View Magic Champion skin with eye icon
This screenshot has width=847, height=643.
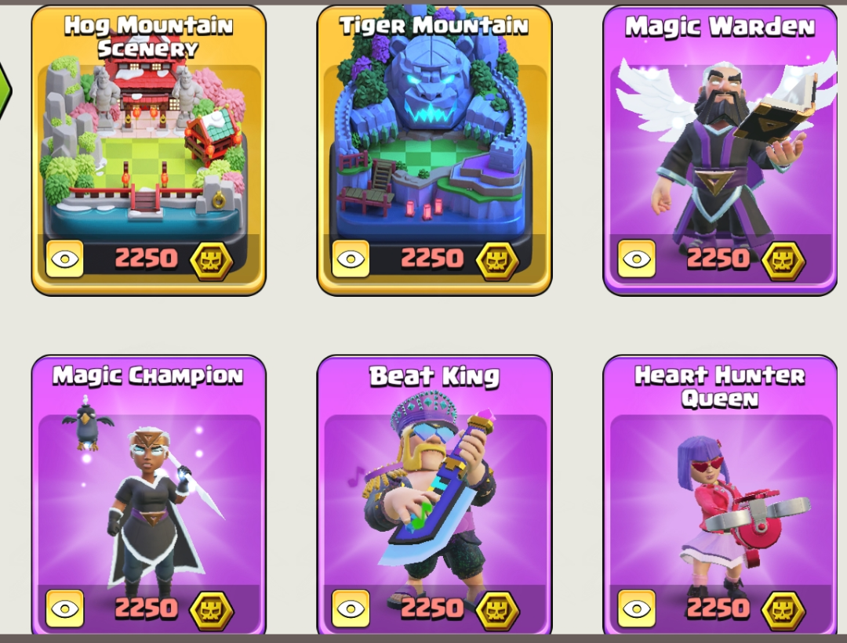pos(65,609)
